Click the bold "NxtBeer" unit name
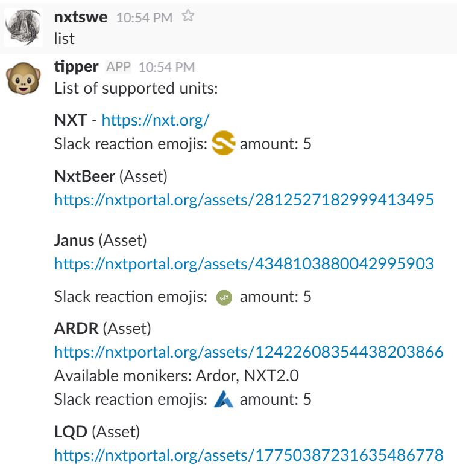This screenshot has height=476, width=457. pyautogui.click(x=84, y=176)
